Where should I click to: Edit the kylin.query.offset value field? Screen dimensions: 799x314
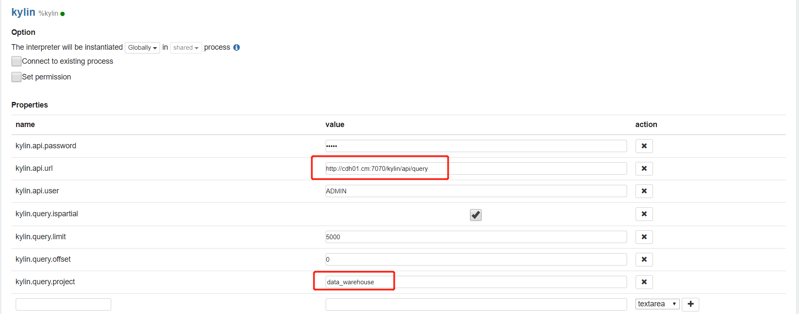476,260
